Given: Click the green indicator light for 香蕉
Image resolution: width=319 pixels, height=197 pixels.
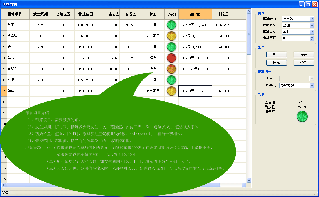Looking at the screenshot, I should pos(171,47).
